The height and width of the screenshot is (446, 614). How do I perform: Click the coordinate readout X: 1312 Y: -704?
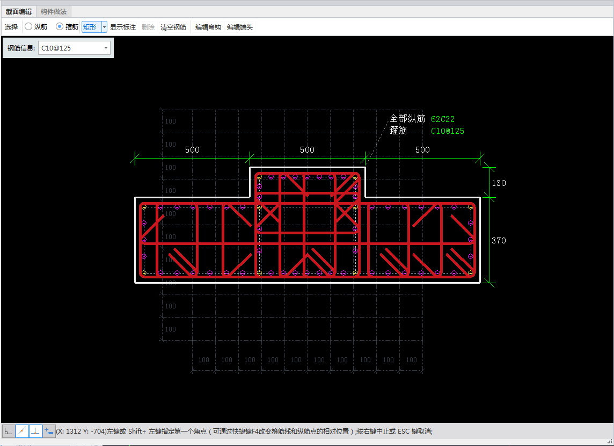(x=82, y=431)
